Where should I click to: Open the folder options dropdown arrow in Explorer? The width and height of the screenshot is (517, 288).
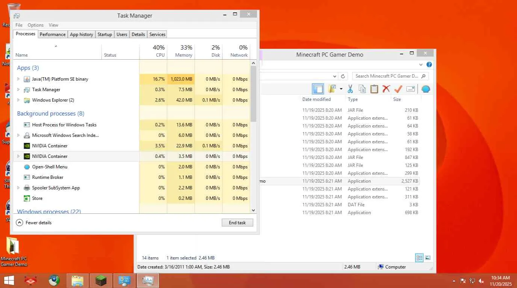point(341,89)
